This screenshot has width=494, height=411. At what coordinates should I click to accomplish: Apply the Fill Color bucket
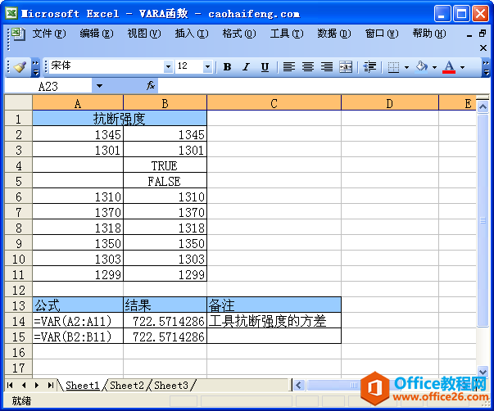coord(422,67)
